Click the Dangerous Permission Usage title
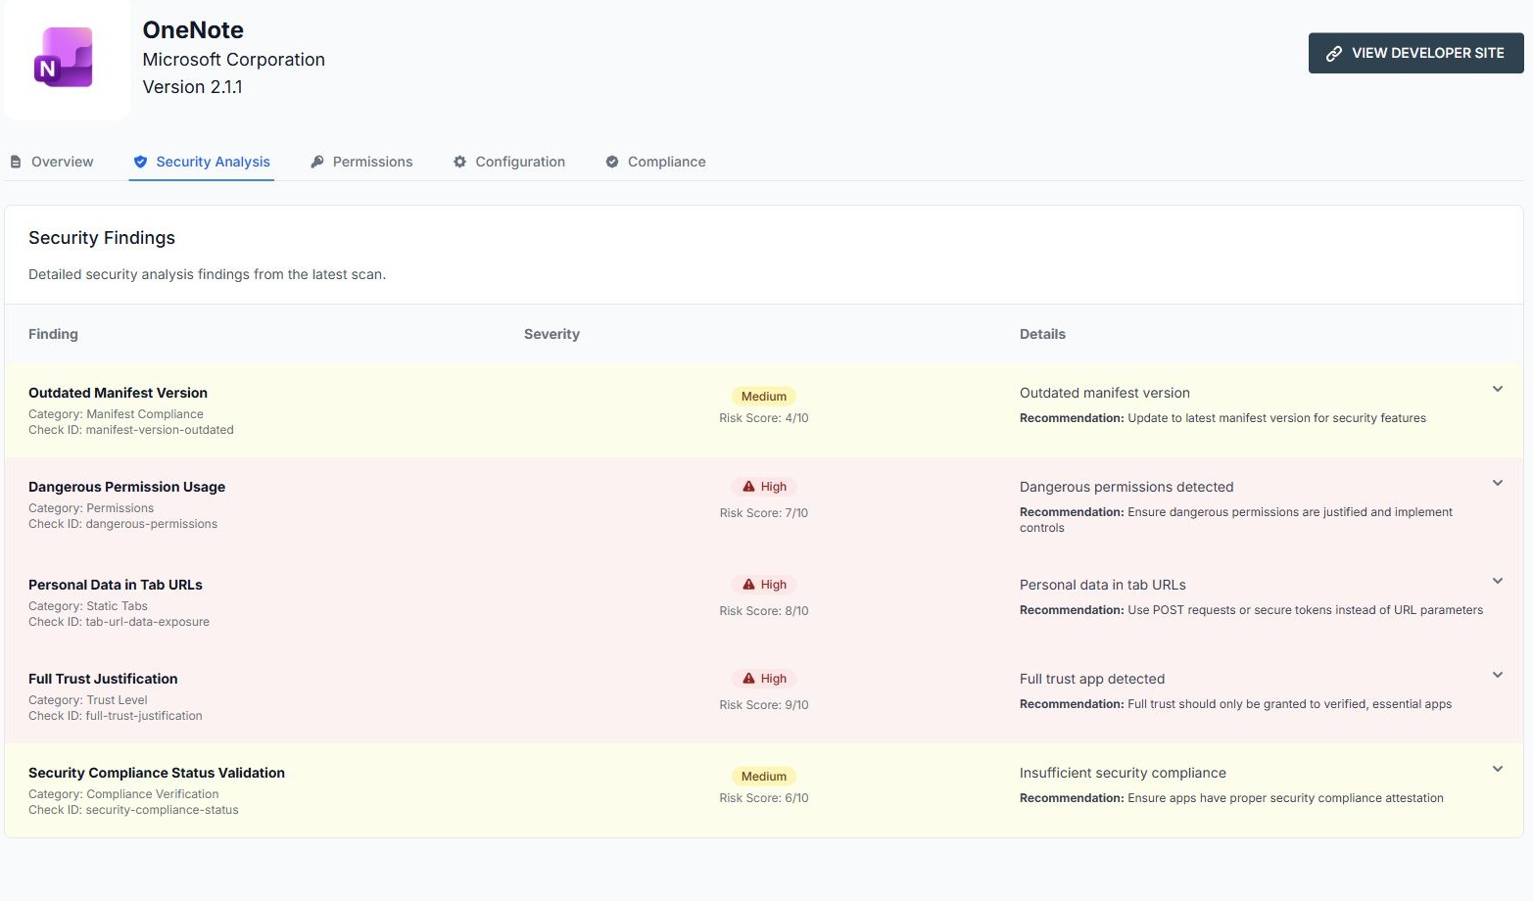1533x901 pixels. coord(126,487)
